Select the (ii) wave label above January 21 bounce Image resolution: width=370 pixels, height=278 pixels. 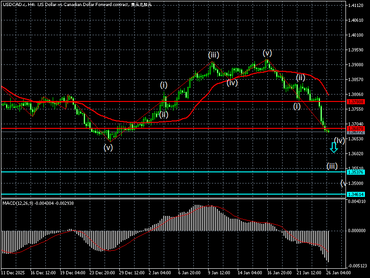pos(301,77)
